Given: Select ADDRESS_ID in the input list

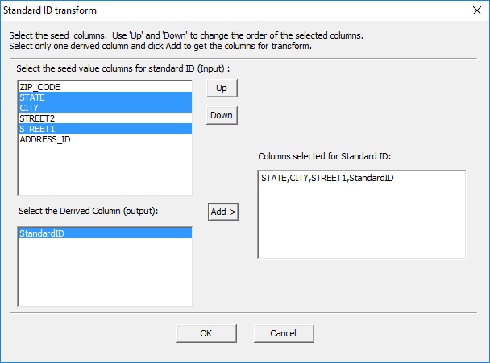Looking at the screenshot, I should pyautogui.click(x=105, y=139).
